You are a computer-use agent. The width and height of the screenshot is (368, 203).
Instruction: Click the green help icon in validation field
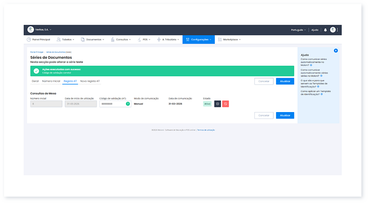pos(128,104)
